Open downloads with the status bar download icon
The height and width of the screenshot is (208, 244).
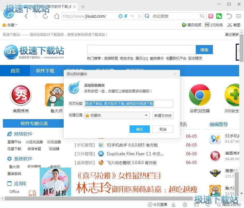[173, 204]
